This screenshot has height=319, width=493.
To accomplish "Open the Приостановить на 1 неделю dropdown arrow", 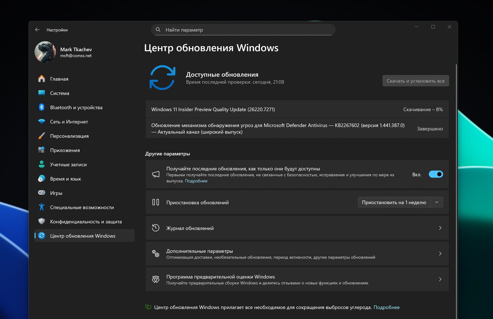I will pyautogui.click(x=437, y=202).
